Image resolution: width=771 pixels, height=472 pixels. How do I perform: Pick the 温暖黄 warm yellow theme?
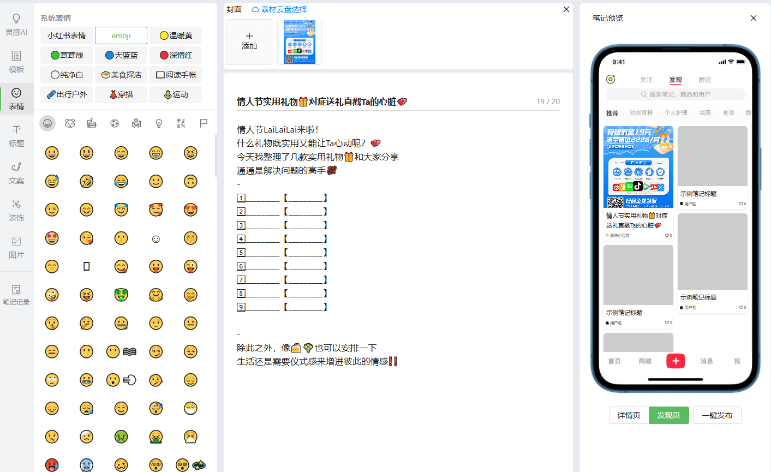click(x=176, y=35)
